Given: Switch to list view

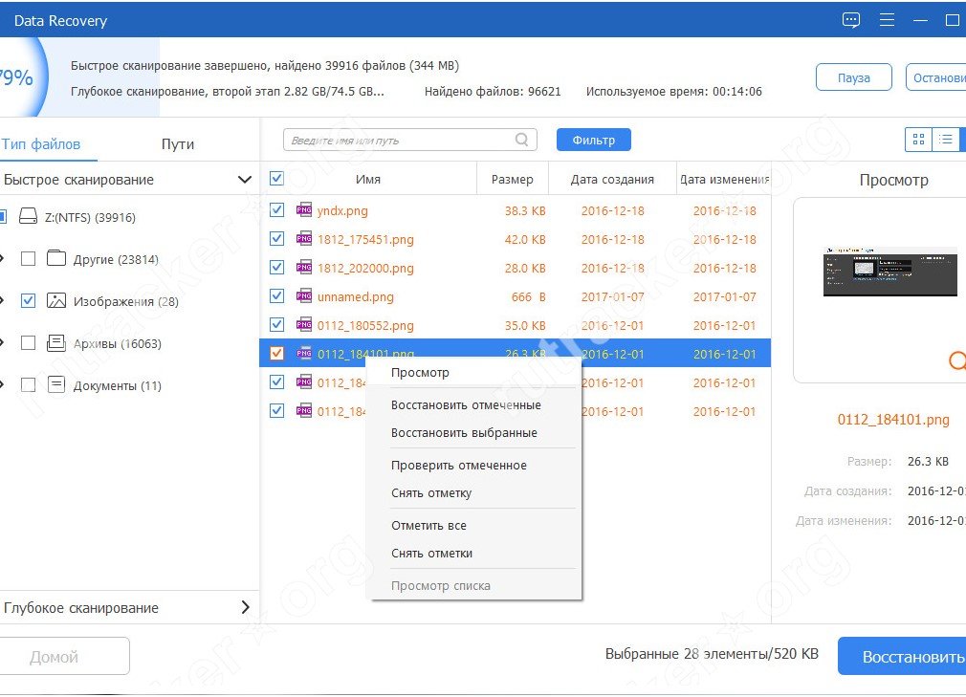Looking at the screenshot, I should (x=946, y=140).
